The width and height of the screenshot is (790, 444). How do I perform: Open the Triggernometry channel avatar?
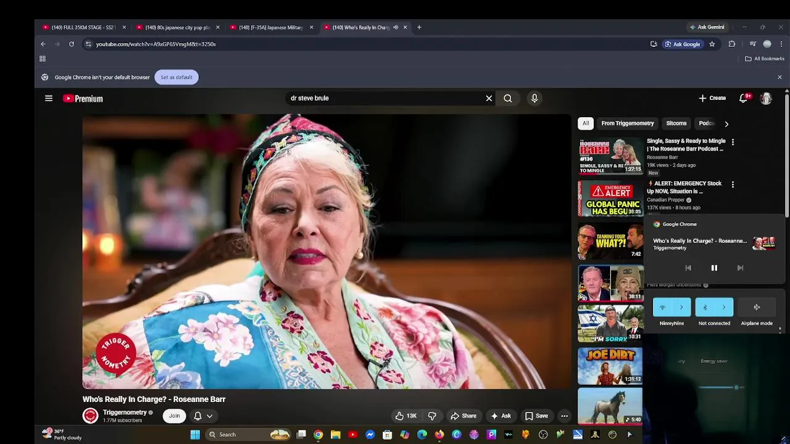point(90,416)
